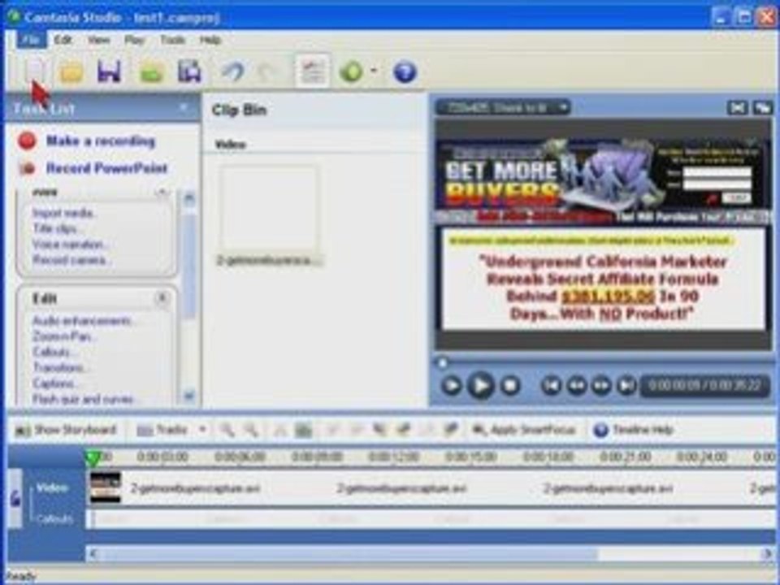This screenshot has width=780, height=585.
Task: Click the preview seek slider handle
Action: click(x=442, y=362)
